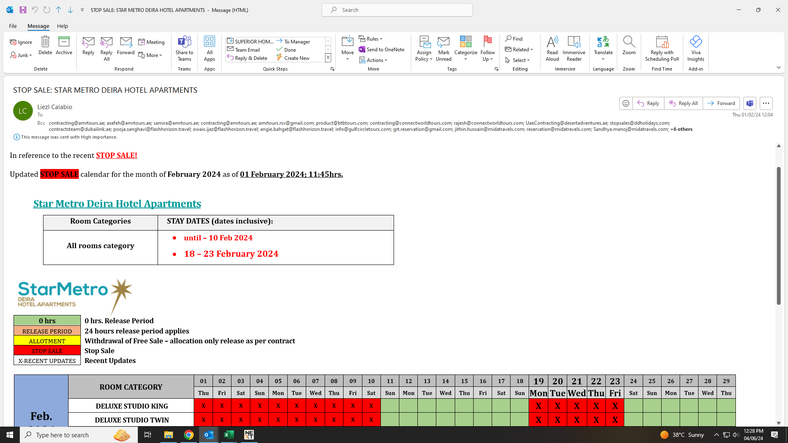Screen dimensions: 788x443
Task: Share to Teams from the ribbon
Action: [184, 48]
